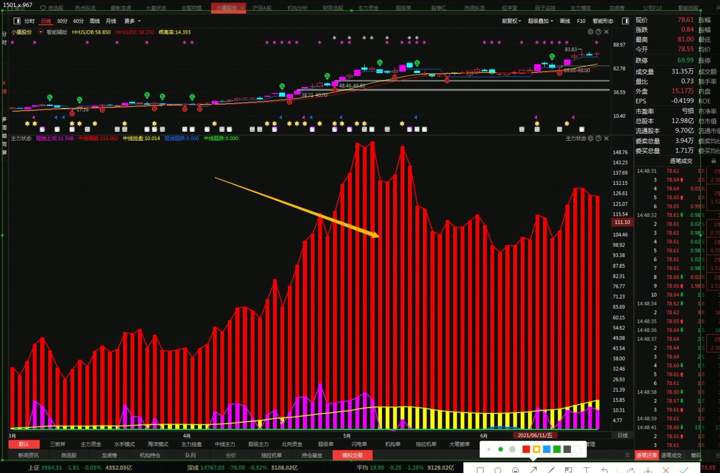The width and height of the screenshot is (720, 473).
Task: Select the 逐笔还原 tab
Action: click(x=646, y=455)
